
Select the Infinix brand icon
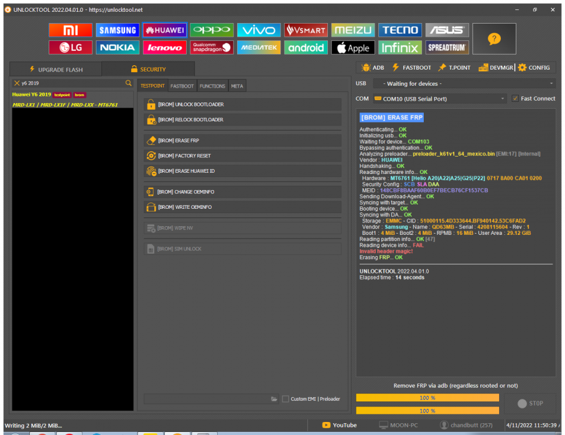(400, 47)
